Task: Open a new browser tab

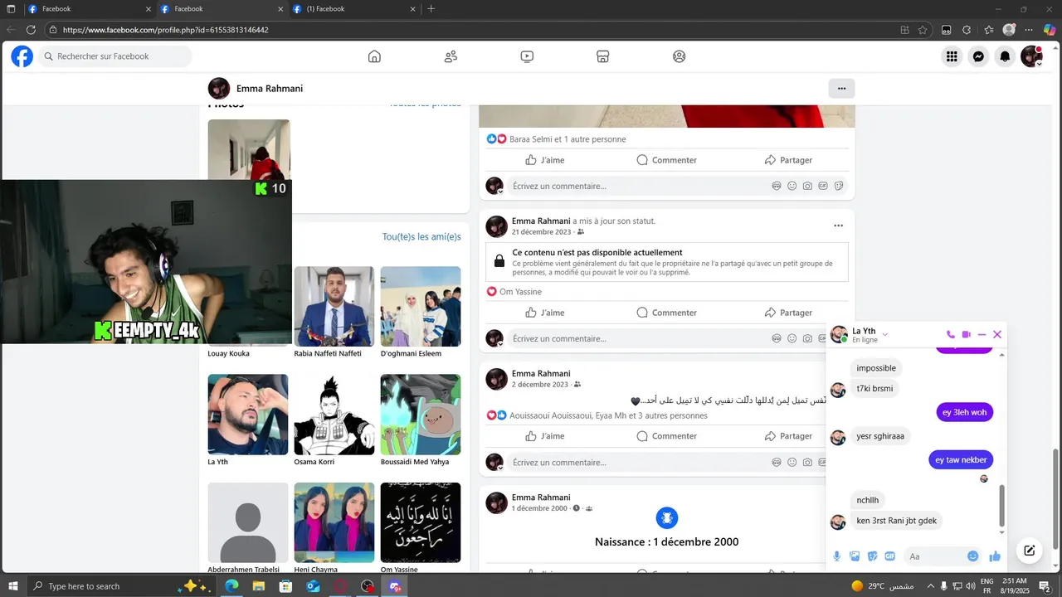Action: [431, 9]
